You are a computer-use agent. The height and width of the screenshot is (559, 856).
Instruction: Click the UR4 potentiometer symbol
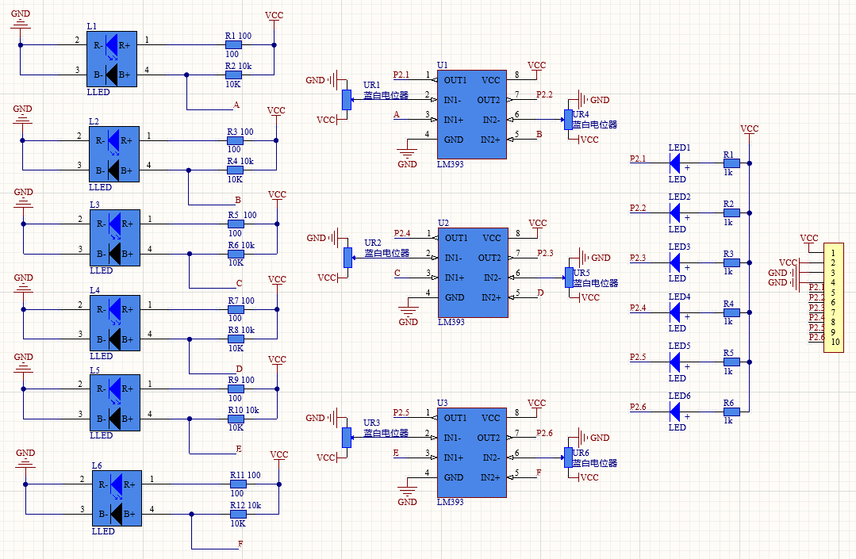(568, 120)
